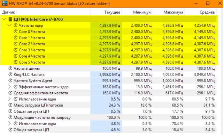Expand Эффективные частоты ядер row
This screenshot has width=223, height=135.
[x=9, y=87]
